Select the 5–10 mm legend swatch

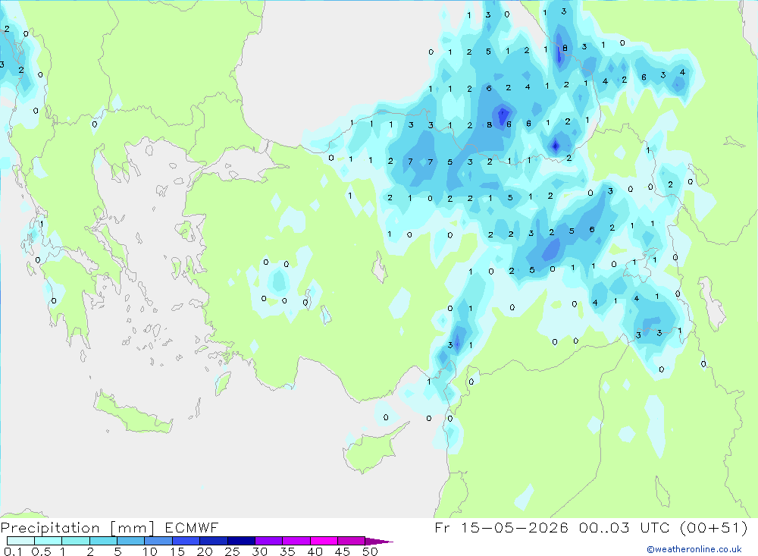pyautogui.click(x=131, y=541)
